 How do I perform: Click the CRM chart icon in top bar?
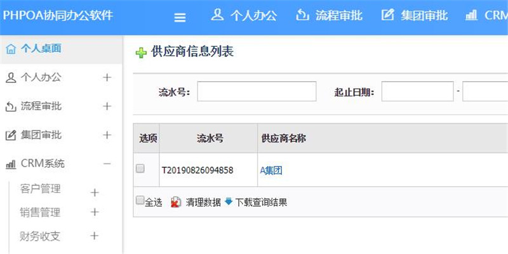pos(471,15)
